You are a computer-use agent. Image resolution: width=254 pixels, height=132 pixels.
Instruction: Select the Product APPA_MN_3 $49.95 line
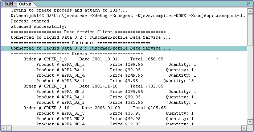(115, 119)
